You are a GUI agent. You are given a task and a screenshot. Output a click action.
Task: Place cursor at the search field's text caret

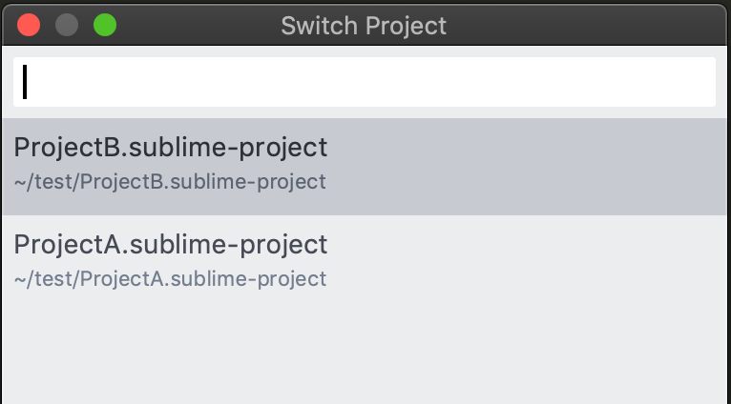pyautogui.click(x=25, y=82)
